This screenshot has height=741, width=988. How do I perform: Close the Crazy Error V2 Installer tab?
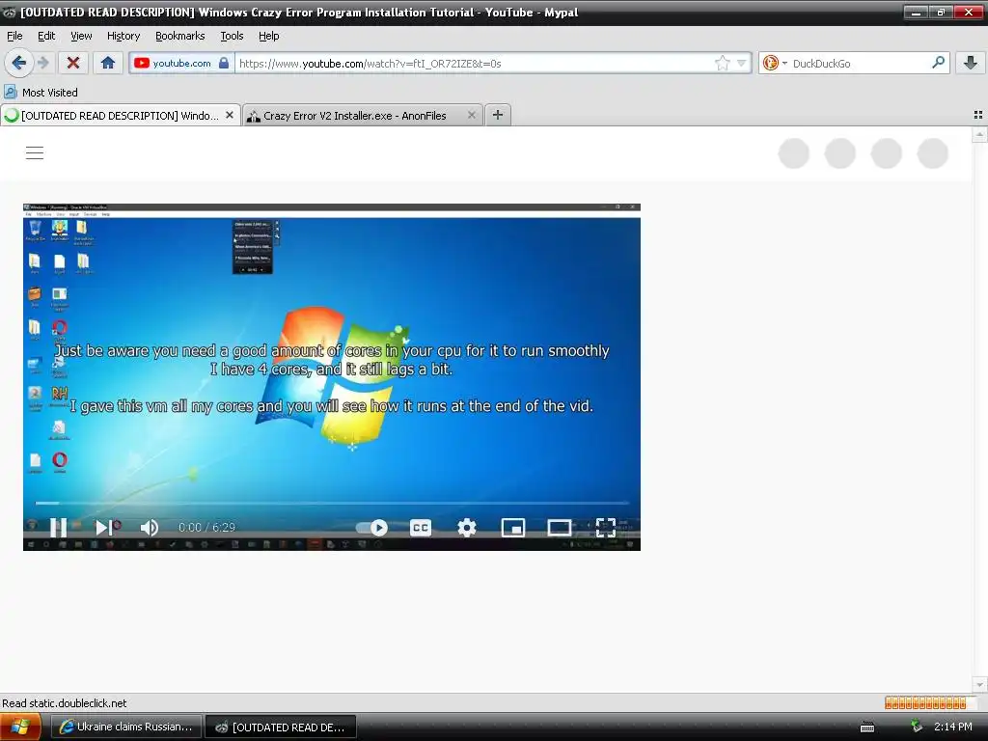471,115
